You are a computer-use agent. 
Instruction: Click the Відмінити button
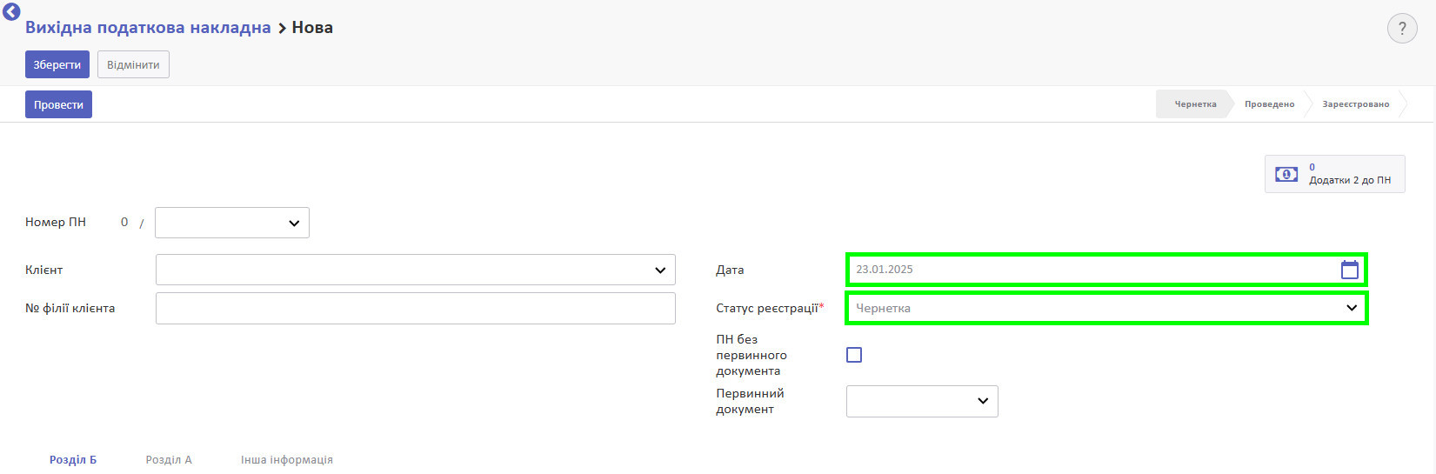pos(133,64)
